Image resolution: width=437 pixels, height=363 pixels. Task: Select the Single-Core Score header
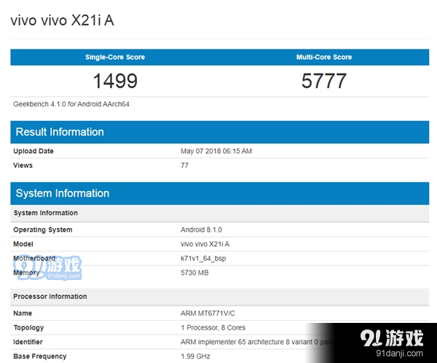pos(115,57)
